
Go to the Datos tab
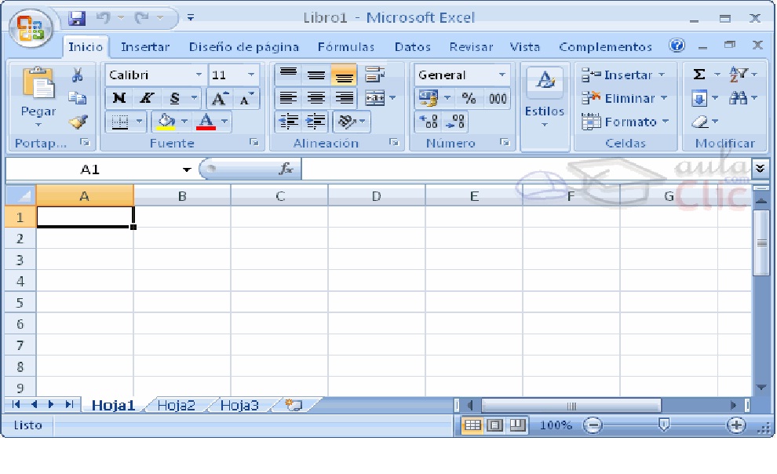point(412,47)
